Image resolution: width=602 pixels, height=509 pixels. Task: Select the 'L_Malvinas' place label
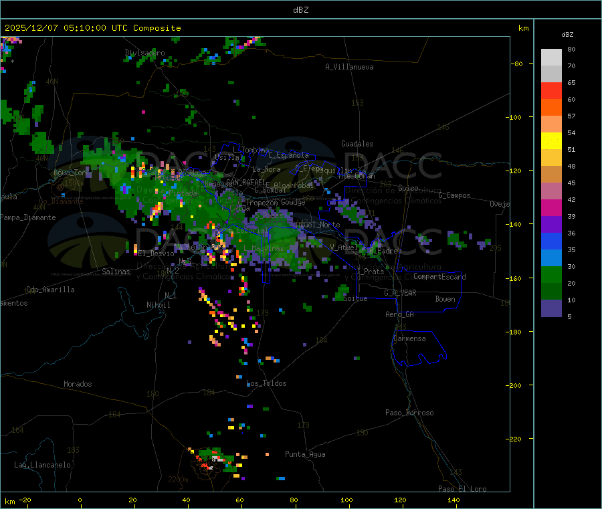pos(264,248)
